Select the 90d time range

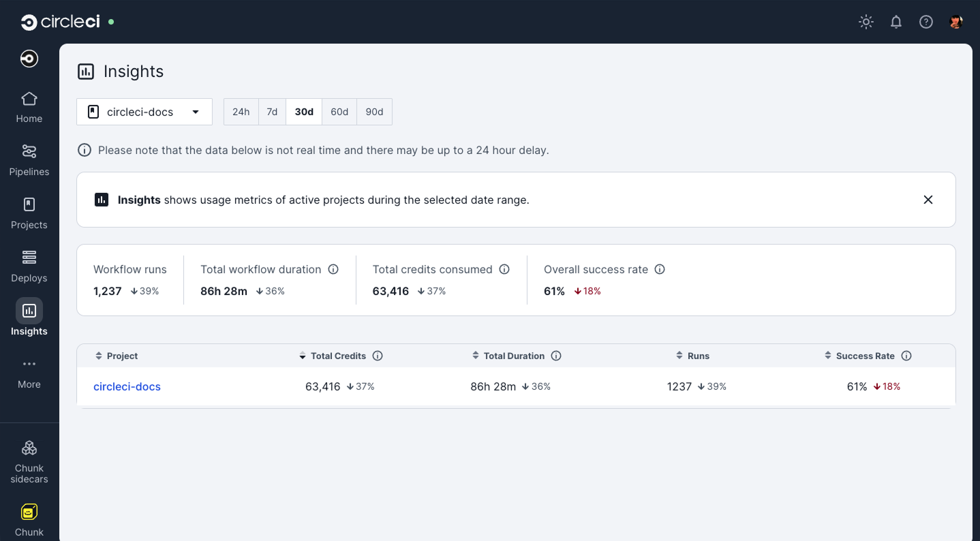(x=375, y=112)
